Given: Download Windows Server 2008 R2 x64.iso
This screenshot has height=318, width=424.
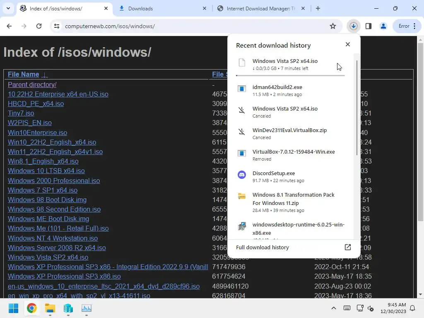Looking at the screenshot, I should point(57,248).
